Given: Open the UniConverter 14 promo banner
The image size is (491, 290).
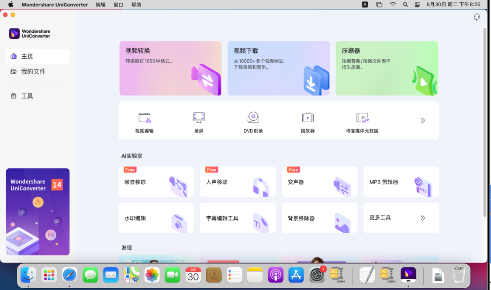Looking at the screenshot, I should click(x=38, y=212).
